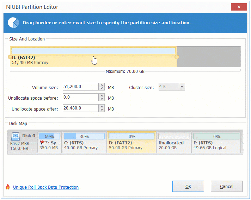The width and height of the screenshot is (251, 200).
Task: Open Unique Roll-Back Data Protection link
Action: [46, 187]
